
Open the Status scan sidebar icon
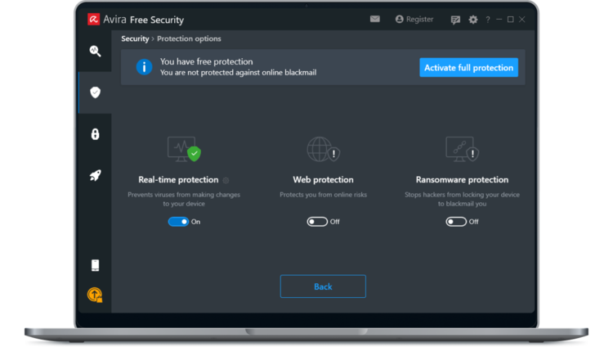pyautogui.click(x=95, y=52)
